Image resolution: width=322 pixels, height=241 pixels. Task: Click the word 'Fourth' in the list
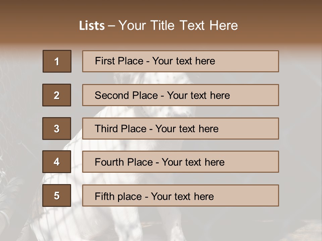108,162
